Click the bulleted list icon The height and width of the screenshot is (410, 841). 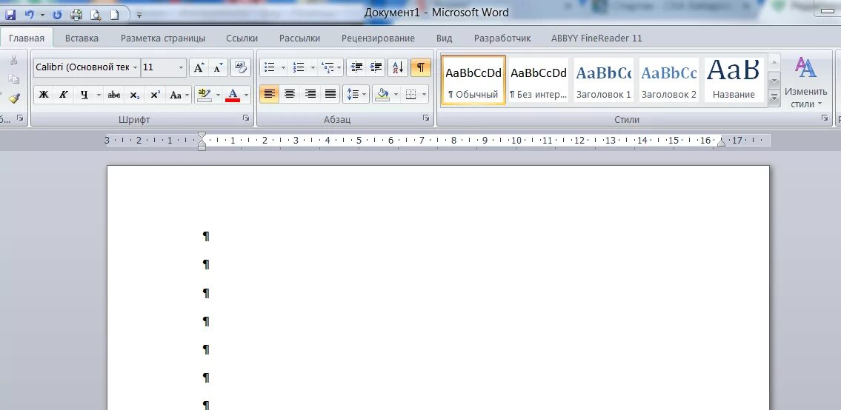click(270, 67)
